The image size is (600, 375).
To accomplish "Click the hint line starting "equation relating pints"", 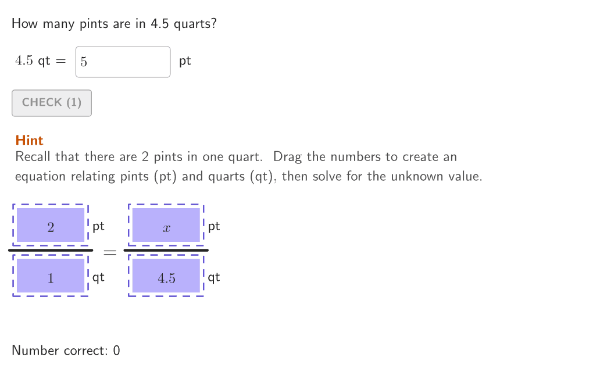I will [x=248, y=176].
